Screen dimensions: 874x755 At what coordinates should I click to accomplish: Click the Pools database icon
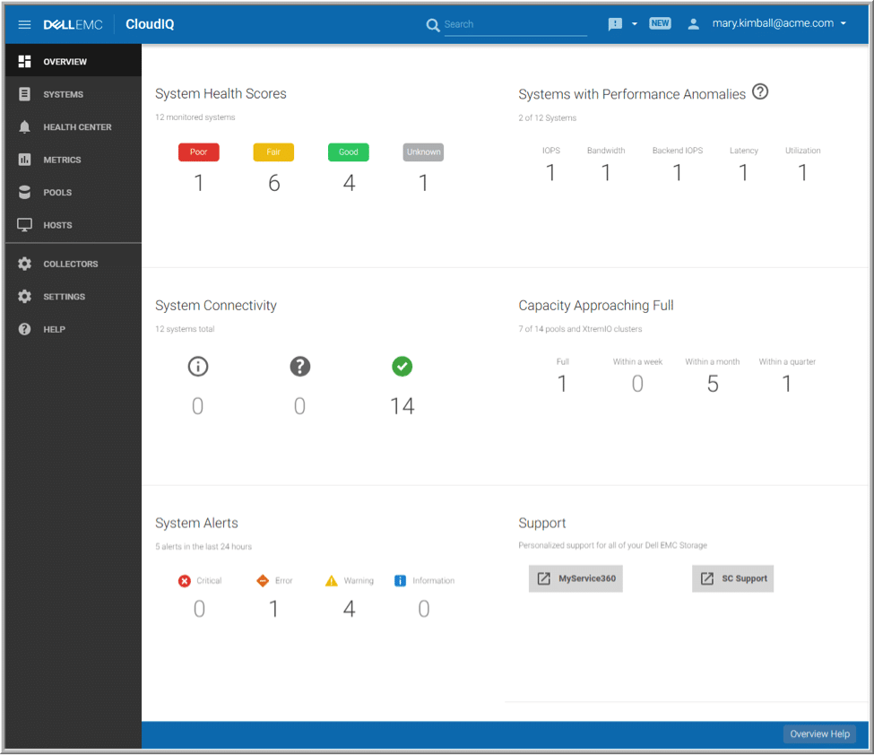(24, 193)
